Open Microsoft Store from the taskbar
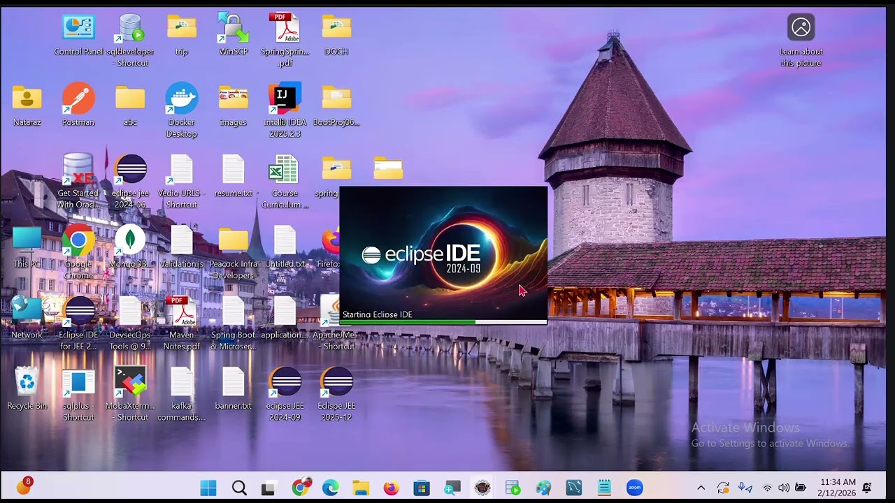This screenshot has height=503, width=895. pyautogui.click(x=422, y=488)
